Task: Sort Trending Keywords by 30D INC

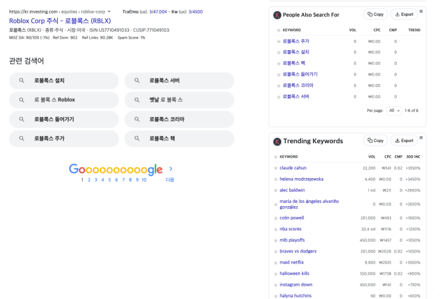Action: click(413, 156)
